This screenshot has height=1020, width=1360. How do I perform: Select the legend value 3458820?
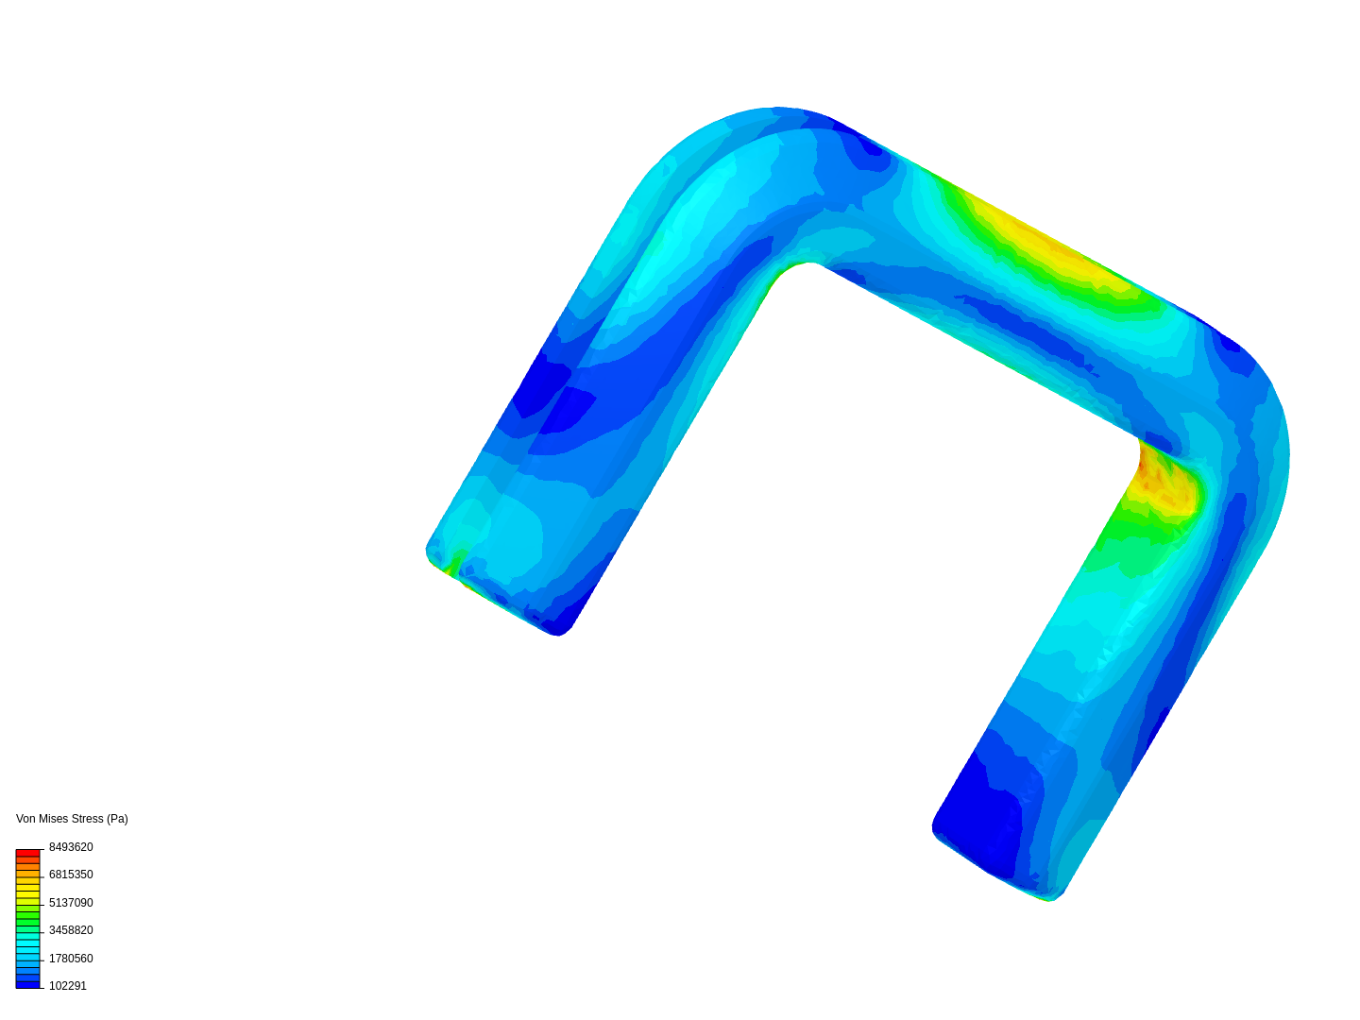(71, 930)
